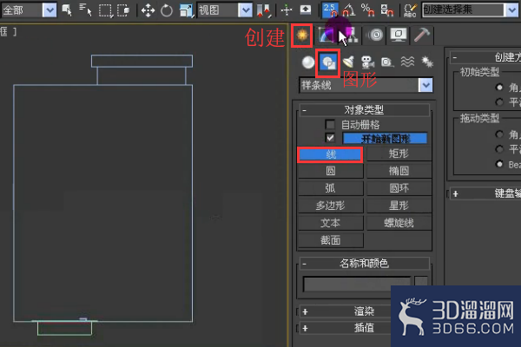Collapse the 对象类型 rollout
521x347 pixels.
tap(365, 110)
